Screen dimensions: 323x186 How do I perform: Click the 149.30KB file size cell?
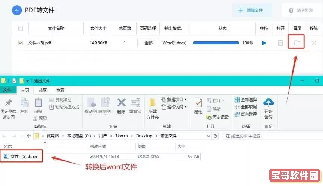(98, 43)
